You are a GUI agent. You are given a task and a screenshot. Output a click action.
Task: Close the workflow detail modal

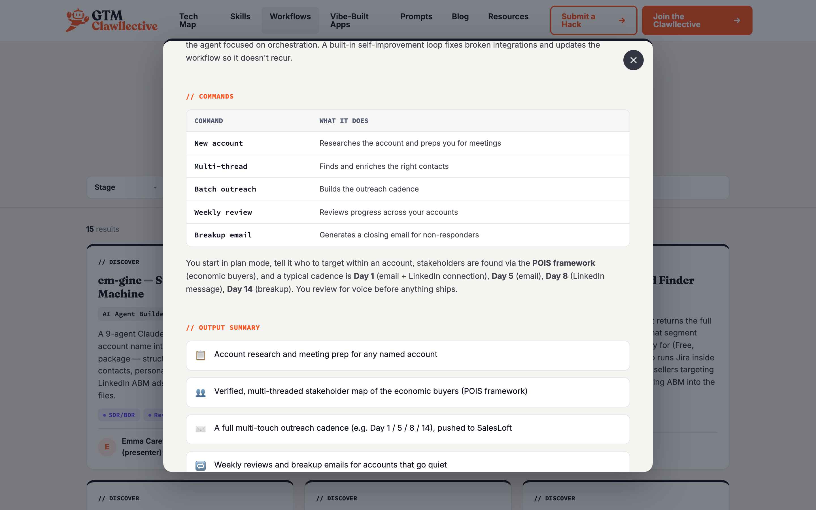pyautogui.click(x=633, y=60)
